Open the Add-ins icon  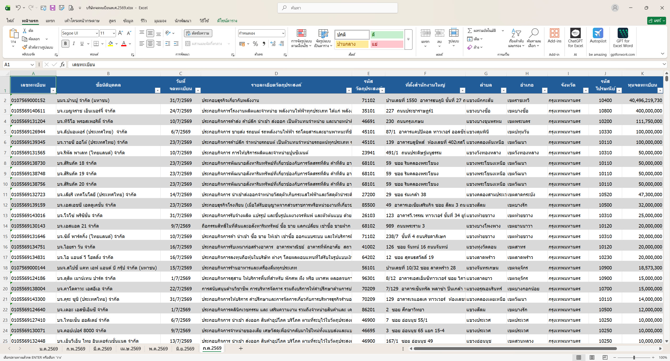click(554, 33)
